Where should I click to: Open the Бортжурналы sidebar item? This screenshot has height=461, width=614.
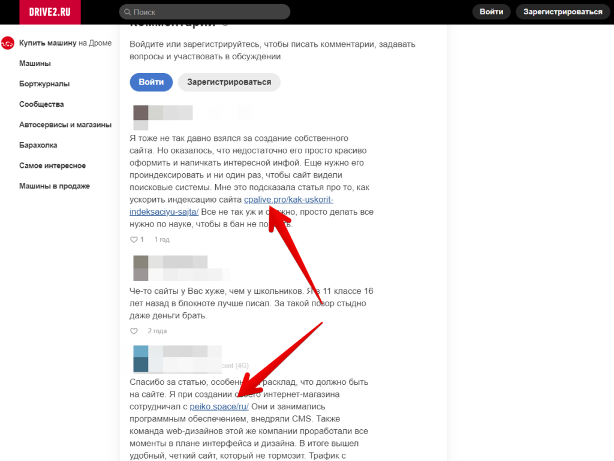(44, 84)
